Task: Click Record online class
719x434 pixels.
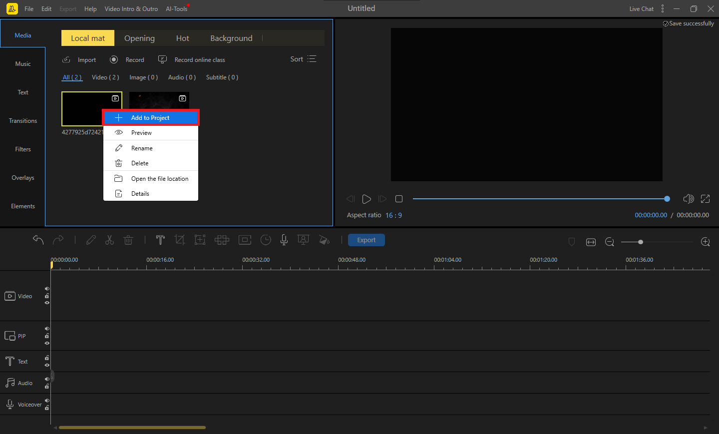Action: [x=192, y=60]
